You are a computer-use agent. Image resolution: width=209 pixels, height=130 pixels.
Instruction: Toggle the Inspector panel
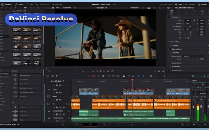(203, 4)
